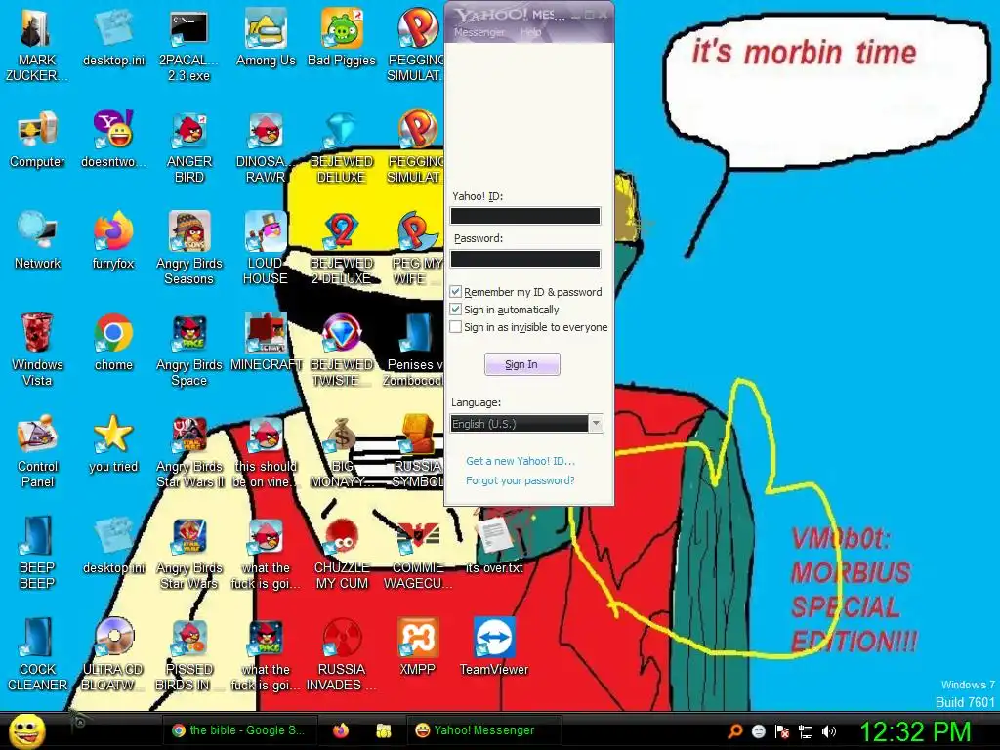This screenshot has height=750, width=1000.
Task: Click the Sign In button
Action: (x=521, y=364)
